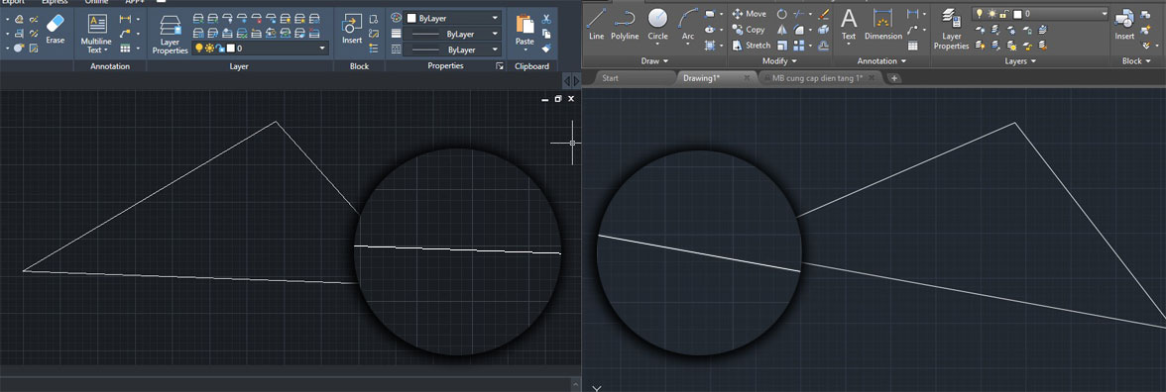Click the Linear dimension icon in left Annotation
This screenshot has width=1166, height=392.
click(125, 19)
